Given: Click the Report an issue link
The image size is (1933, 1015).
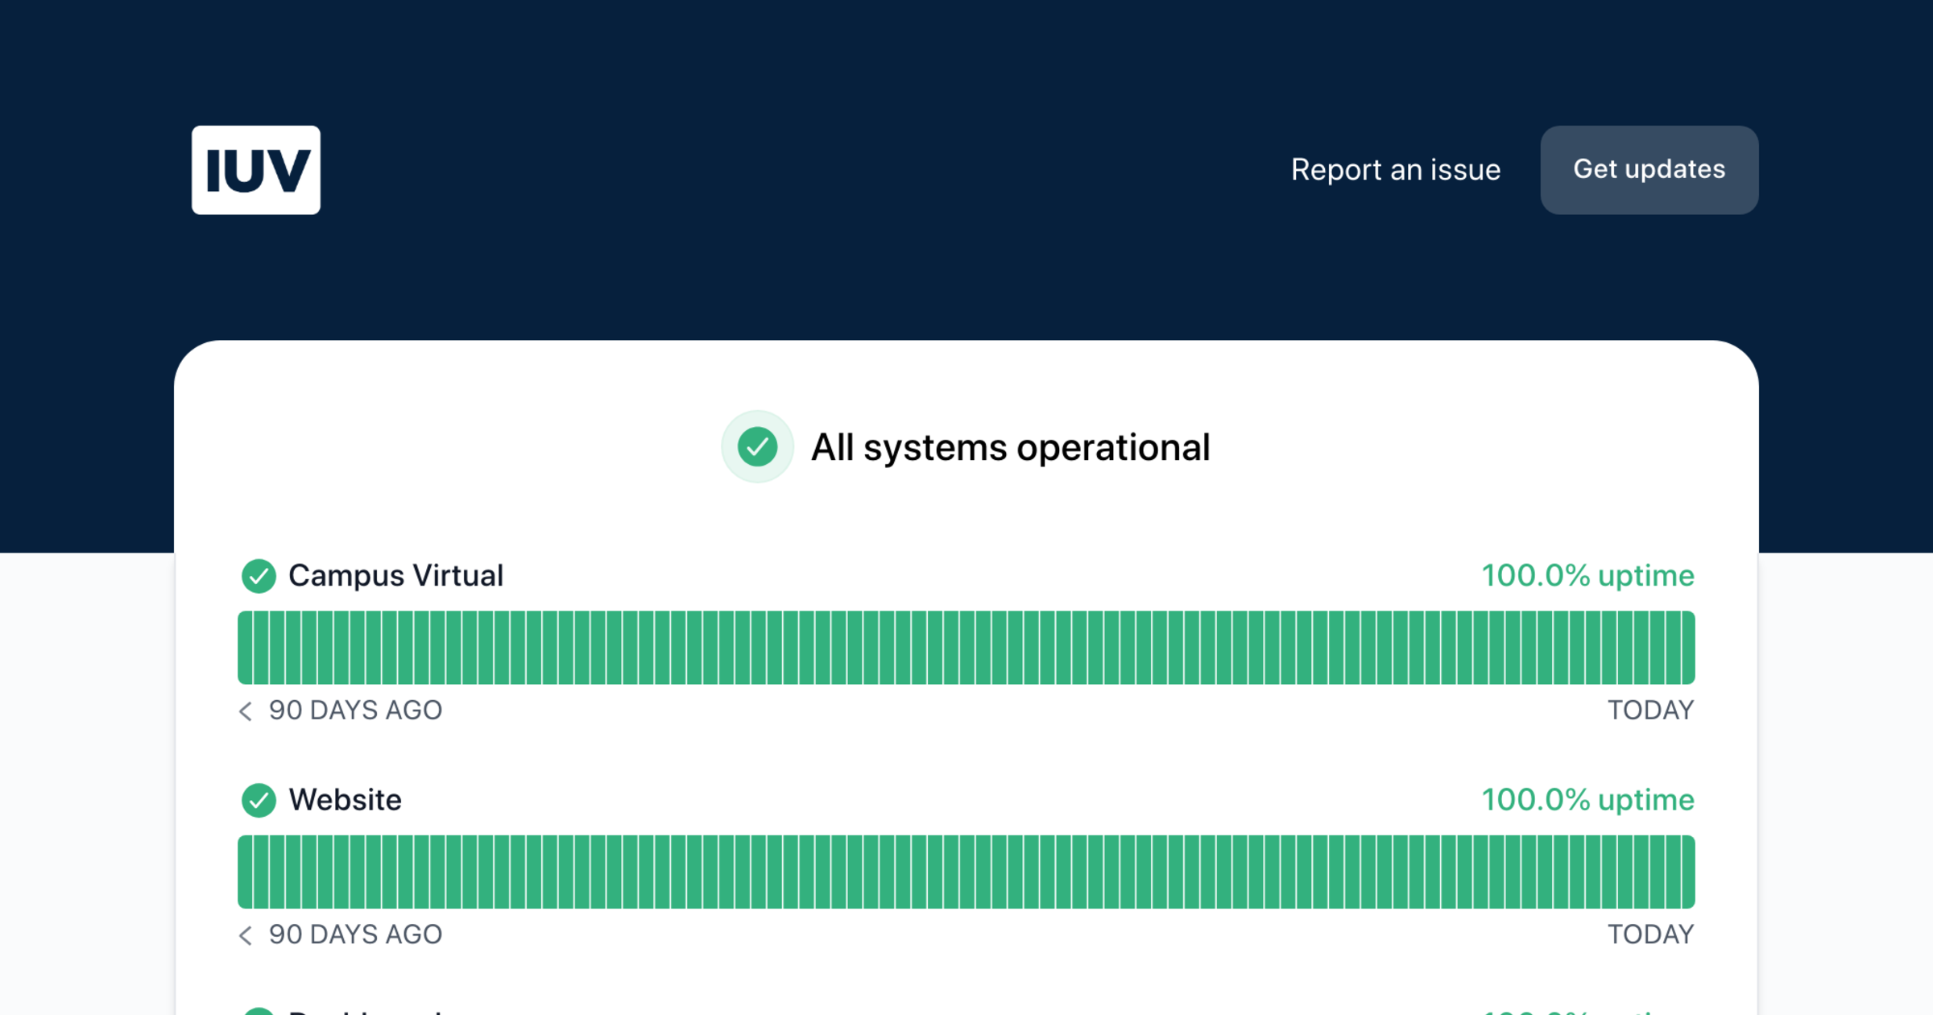Looking at the screenshot, I should [x=1396, y=170].
